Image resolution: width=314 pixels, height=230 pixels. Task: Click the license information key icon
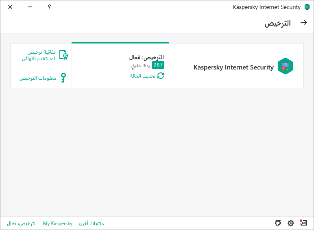[x=63, y=78]
